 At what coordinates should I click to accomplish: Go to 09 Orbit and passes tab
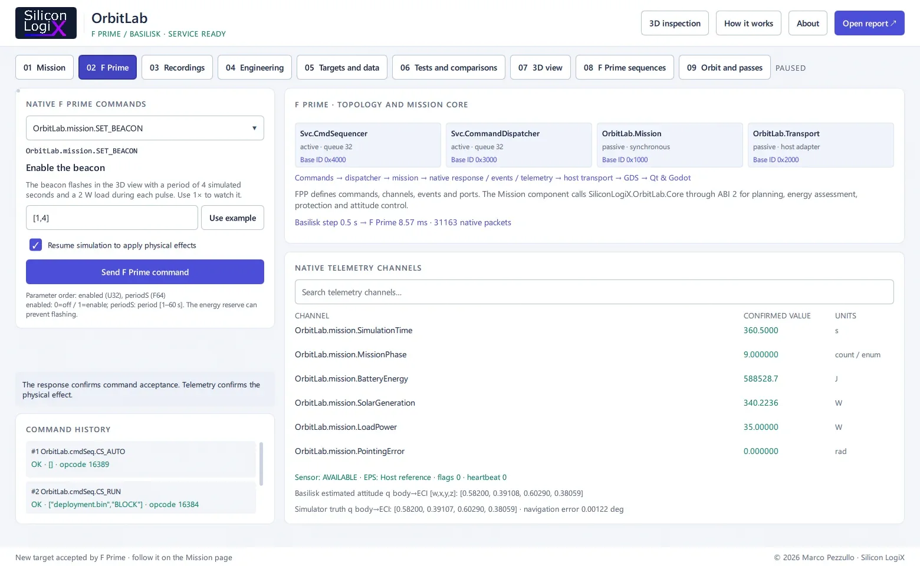(725, 67)
